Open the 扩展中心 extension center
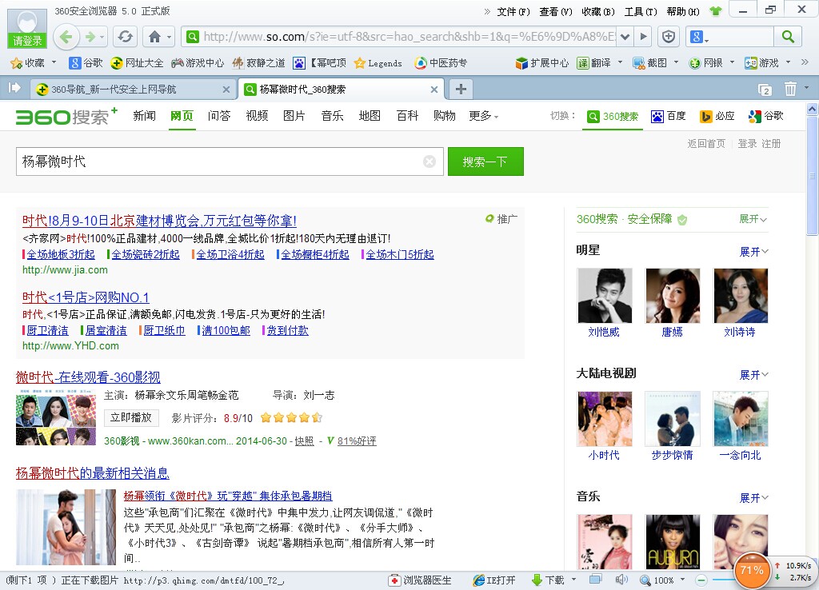 pyautogui.click(x=541, y=63)
